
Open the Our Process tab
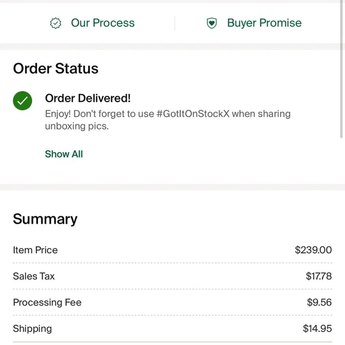92,23
